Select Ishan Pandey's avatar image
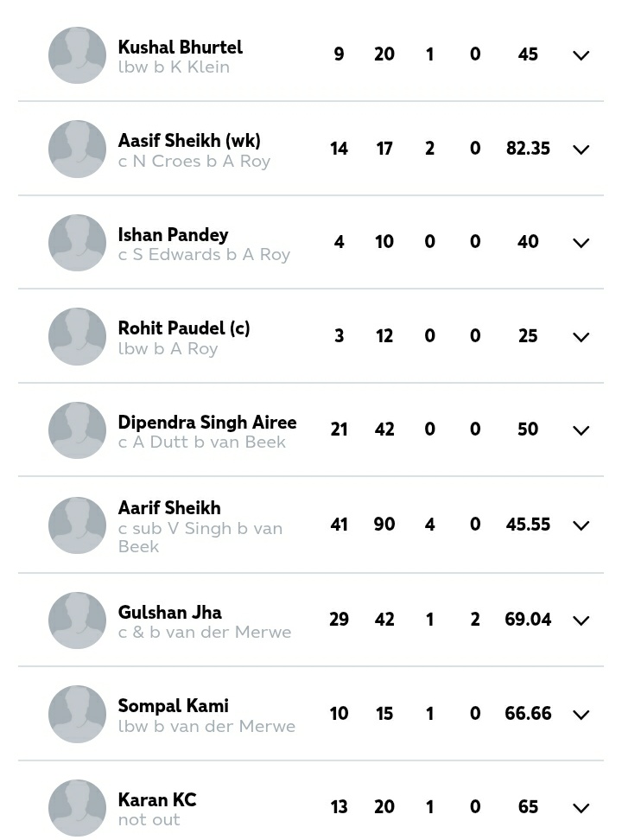Screen dimensions: 622x840 point(77,243)
